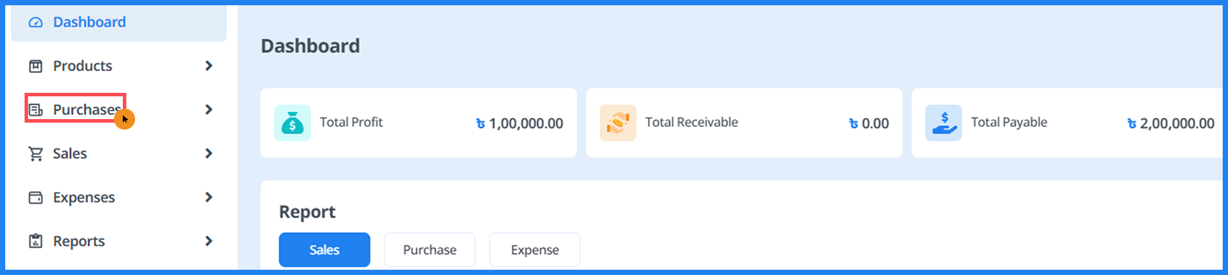1228x275 pixels.
Task: Click the Expenses wallet icon
Action: 36,197
